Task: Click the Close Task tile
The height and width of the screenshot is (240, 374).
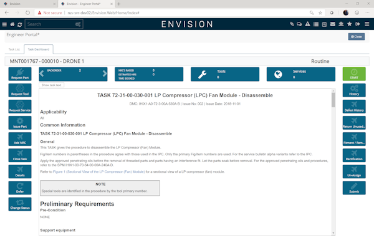Action: click(20, 155)
